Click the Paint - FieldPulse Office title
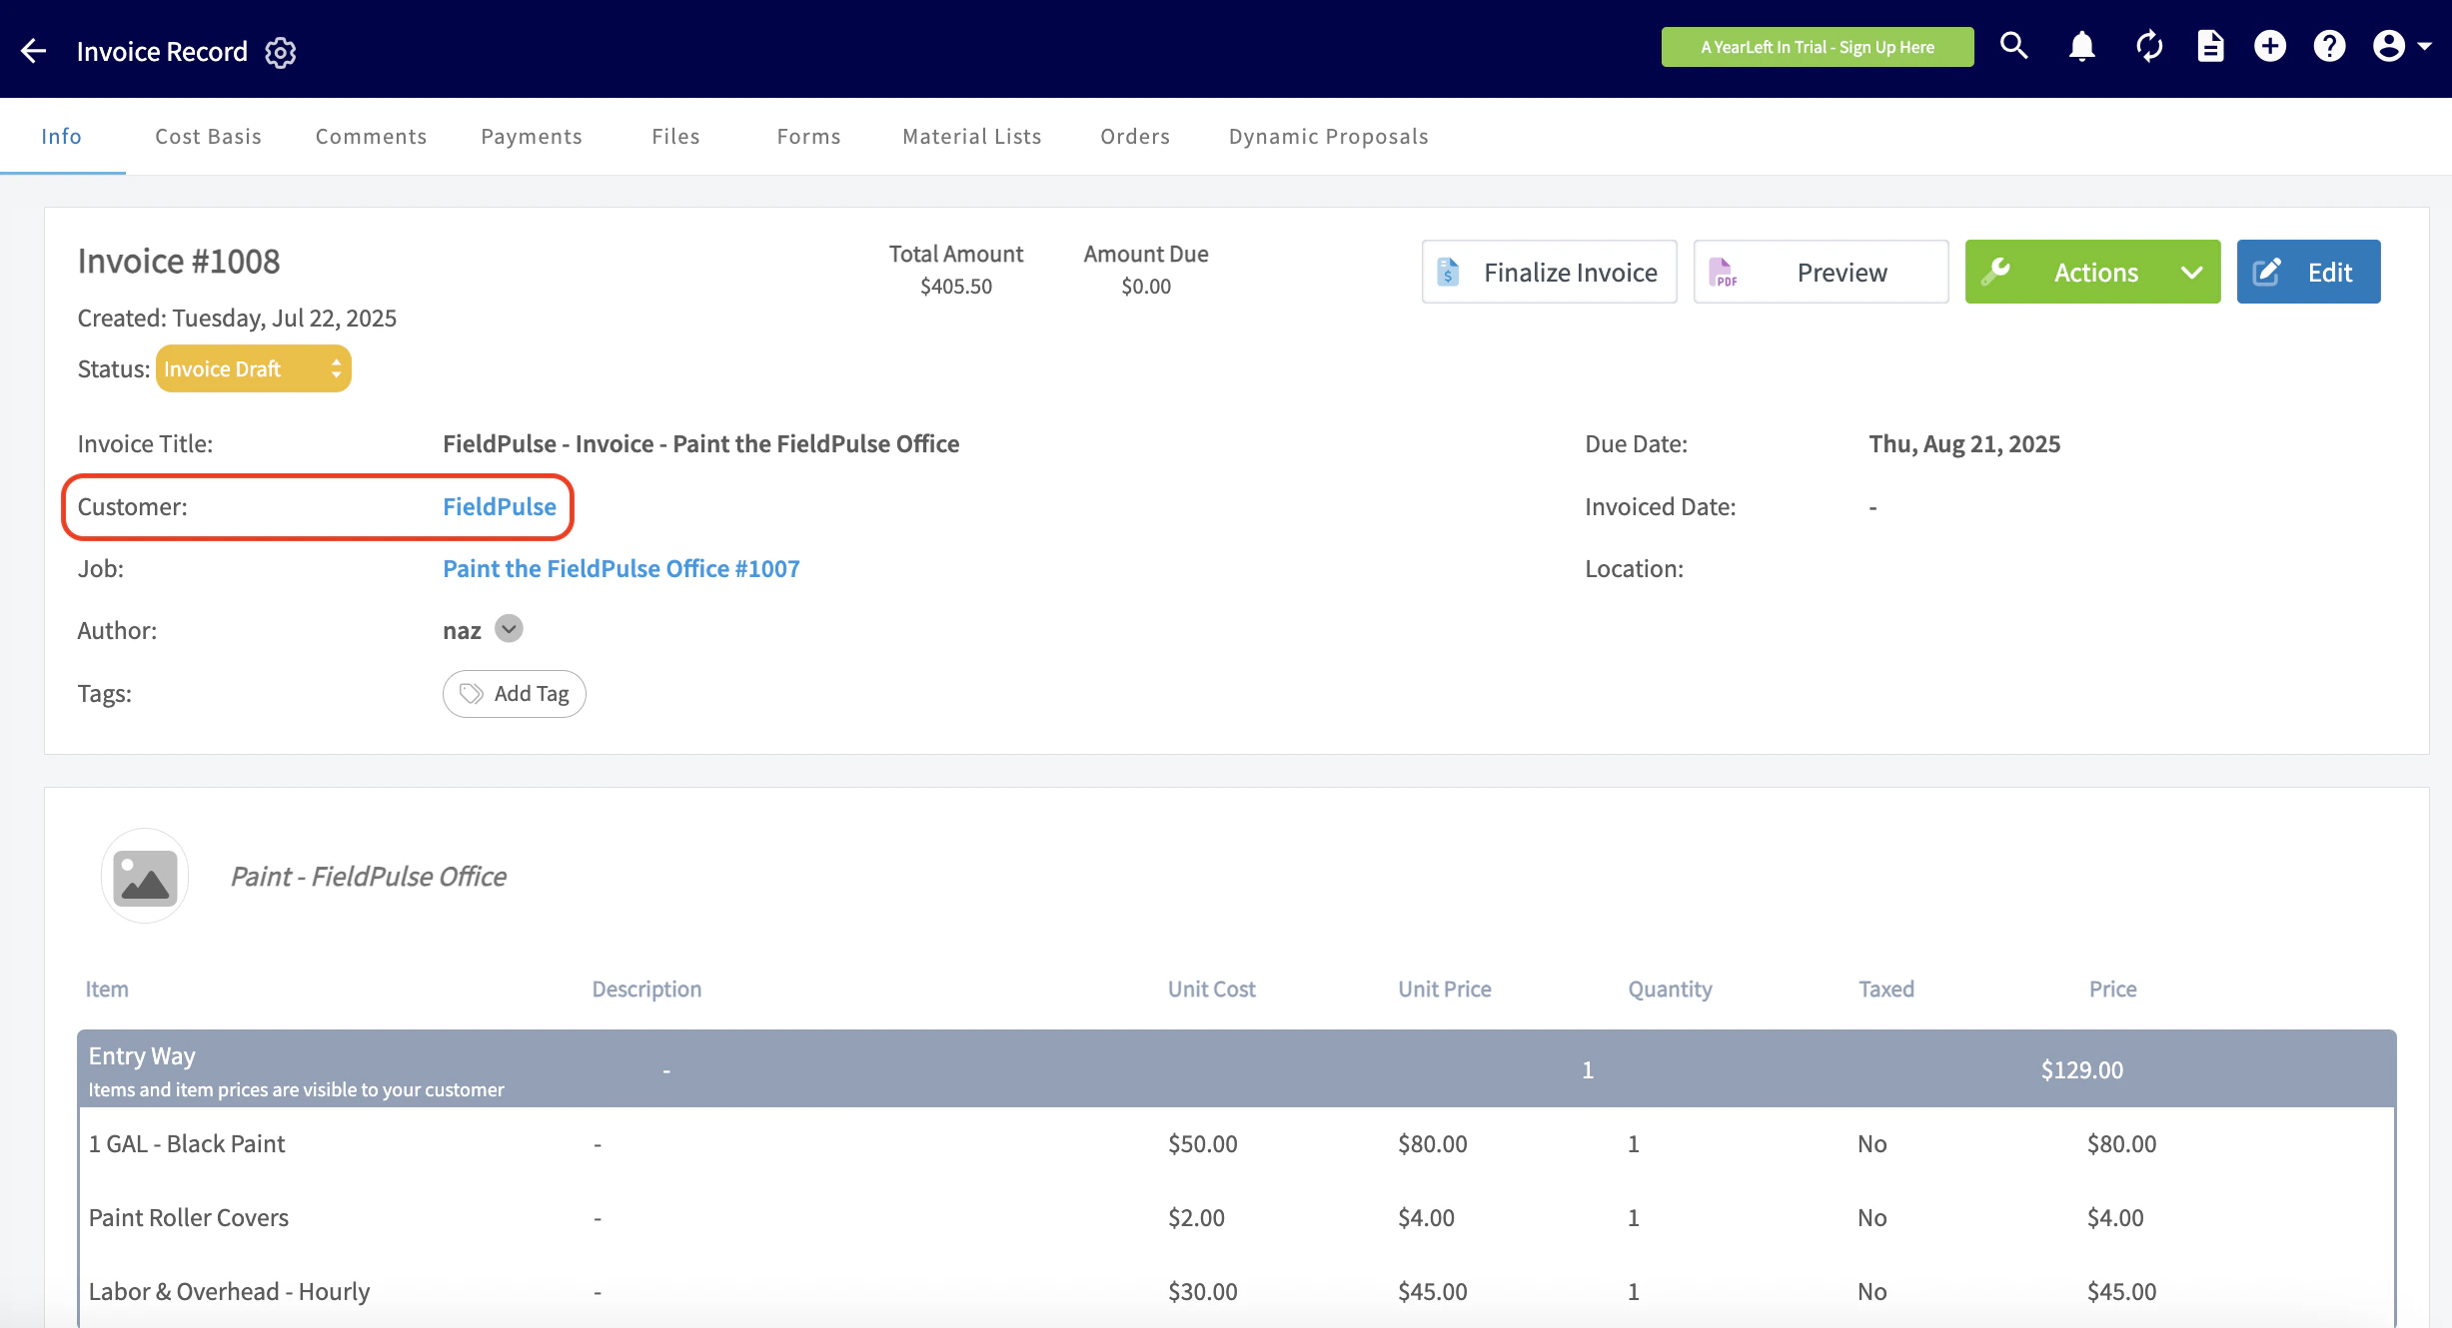This screenshot has width=2452, height=1328. [368, 876]
